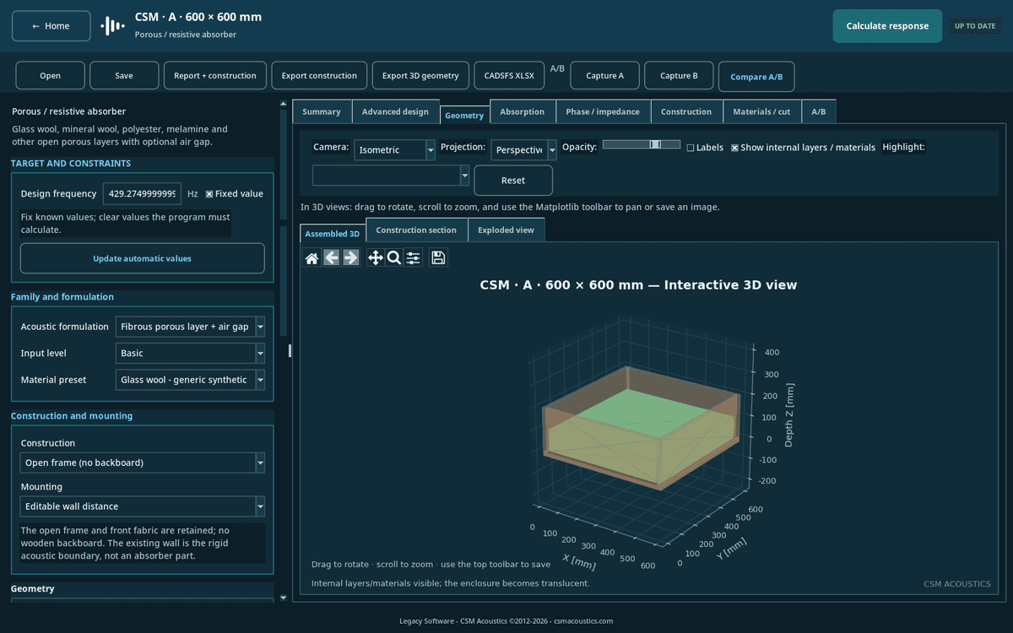Click the left panel scrollbar down arrow
The image size is (1013, 633).
[x=283, y=598]
